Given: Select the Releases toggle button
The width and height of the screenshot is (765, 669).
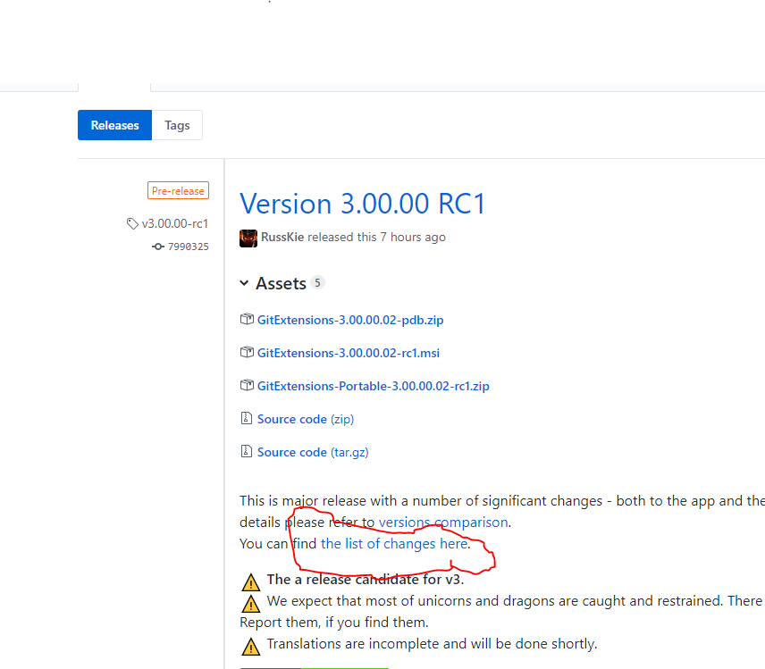Looking at the screenshot, I should [114, 125].
